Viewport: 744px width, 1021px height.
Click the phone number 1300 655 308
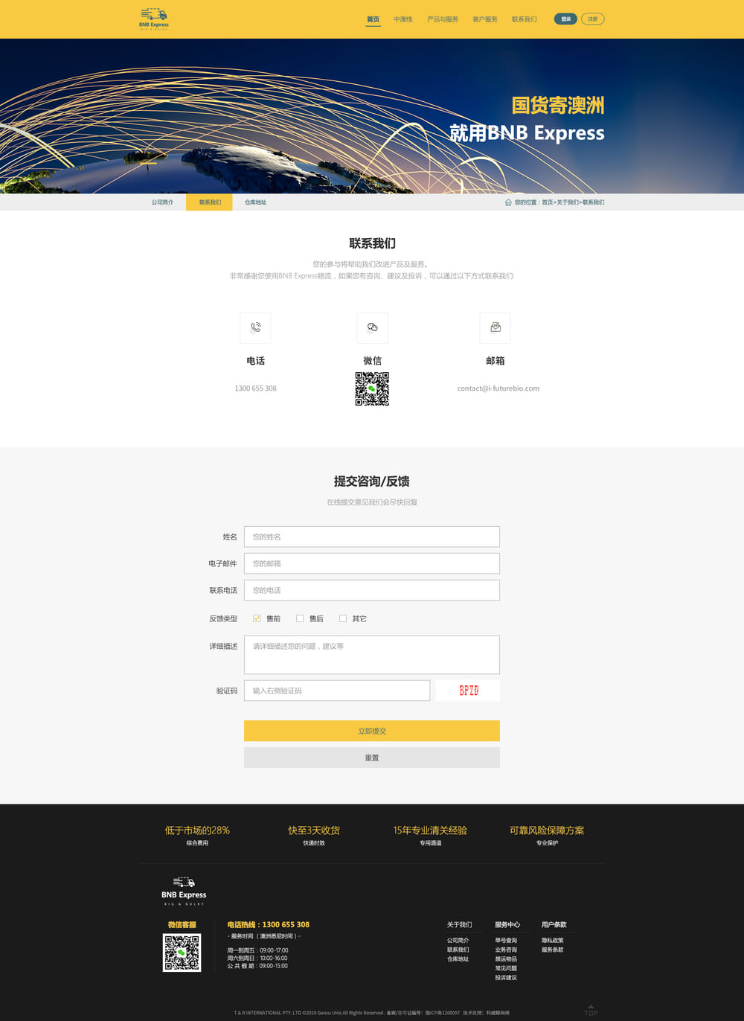[255, 388]
